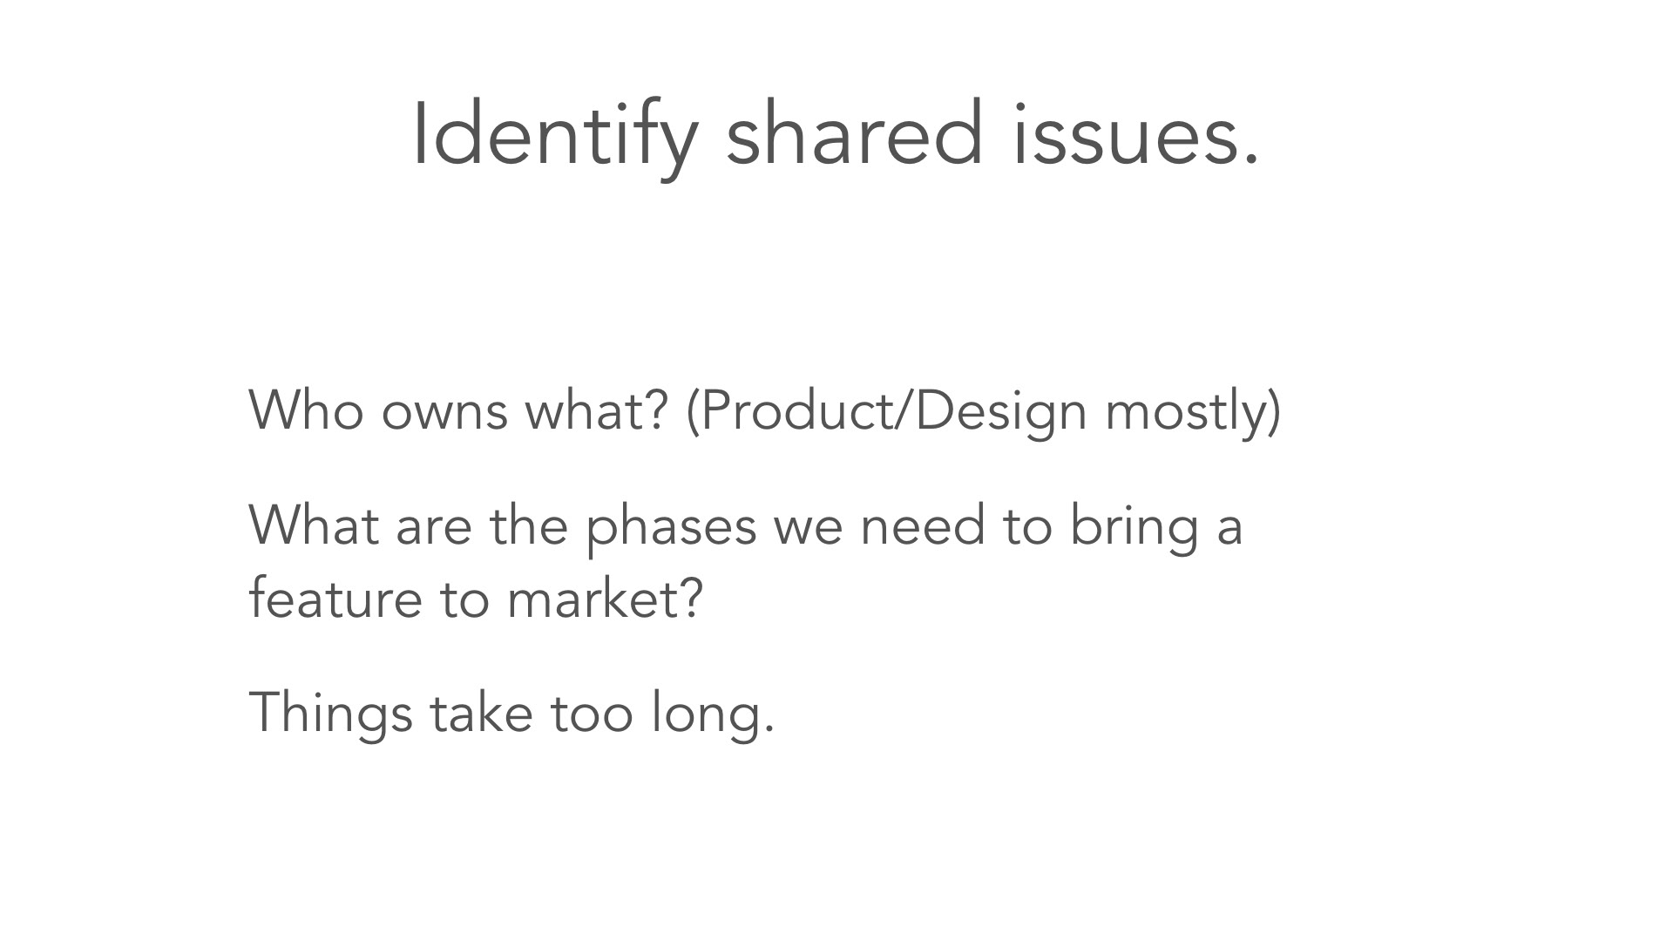The width and height of the screenshot is (1673, 941).
Task: Click the word 'market?' on the wrapped line
Action: tap(605, 599)
